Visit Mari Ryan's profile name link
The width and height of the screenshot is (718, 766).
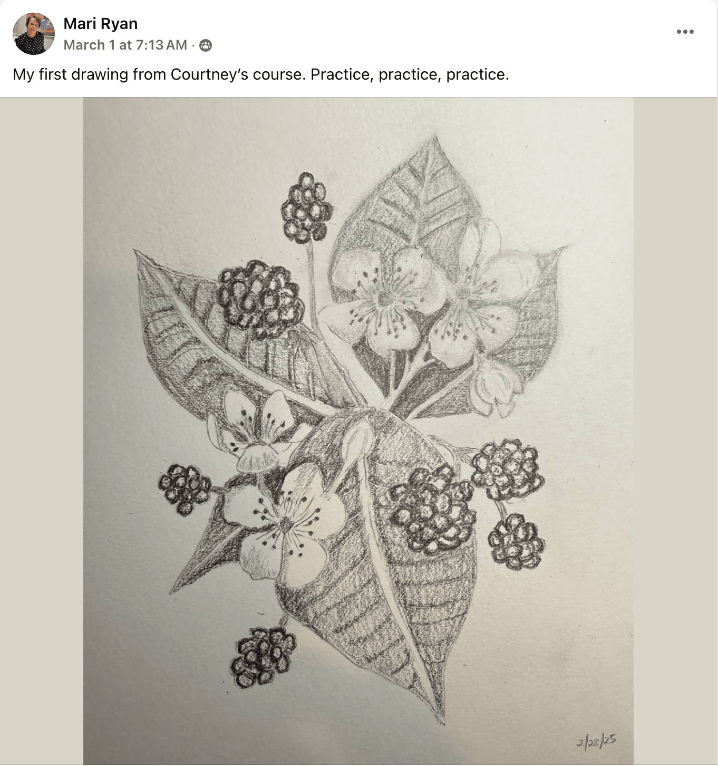click(101, 24)
